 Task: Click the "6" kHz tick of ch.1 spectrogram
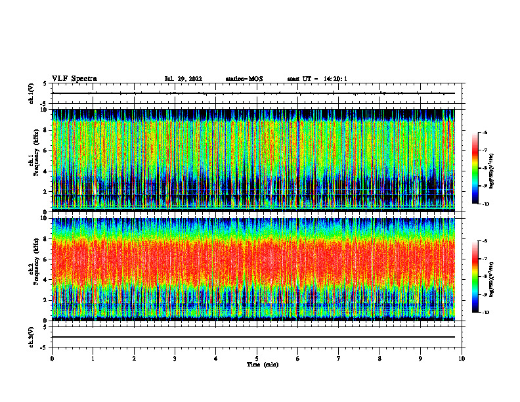[45, 151]
